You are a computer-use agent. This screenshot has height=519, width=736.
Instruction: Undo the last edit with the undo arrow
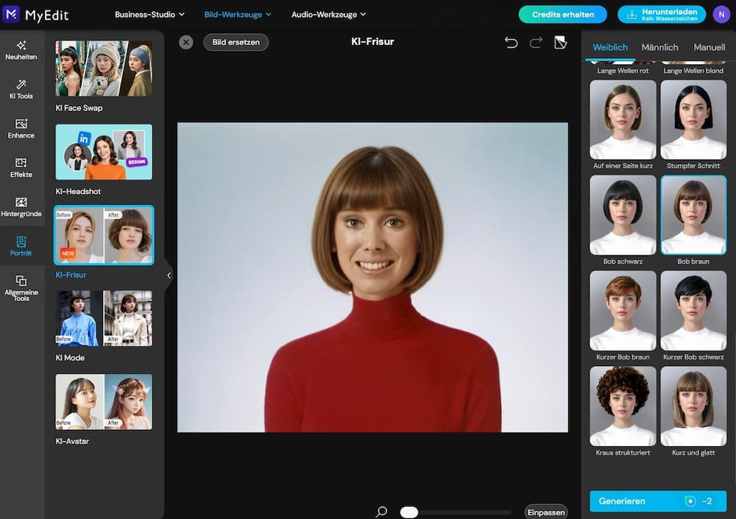point(512,43)
